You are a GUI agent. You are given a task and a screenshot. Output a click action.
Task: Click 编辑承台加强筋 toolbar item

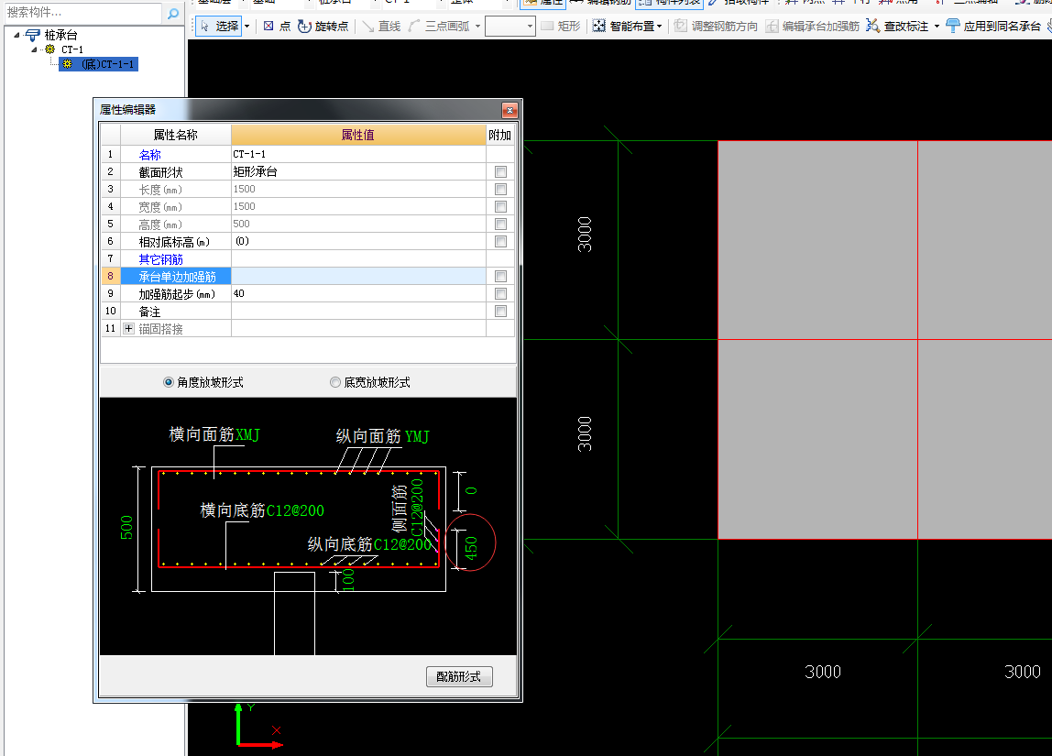[813, 27]
